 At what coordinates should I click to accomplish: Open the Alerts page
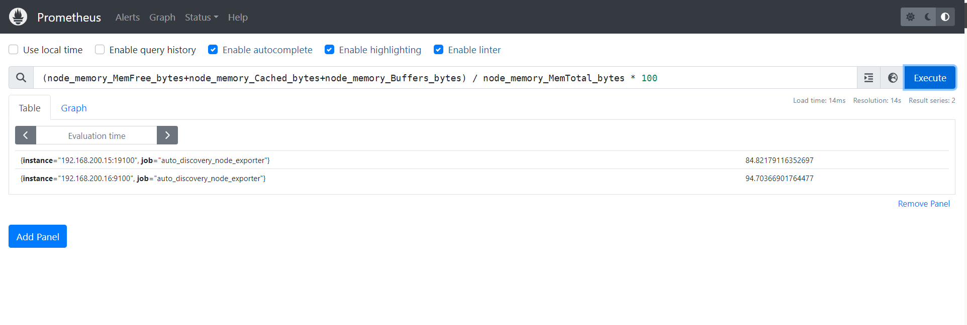pos(128,17)
